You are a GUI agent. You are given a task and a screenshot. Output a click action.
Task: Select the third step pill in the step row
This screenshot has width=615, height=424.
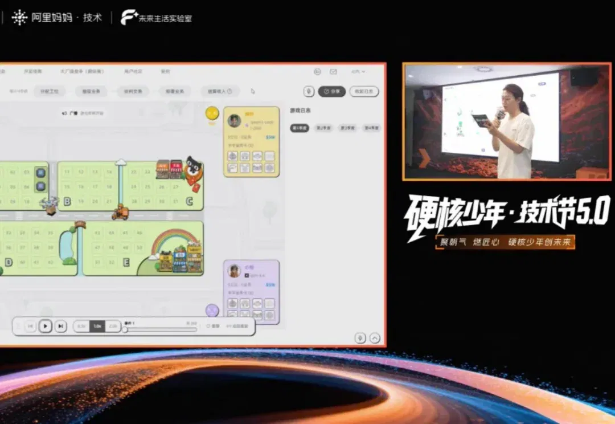(x=133, y=91)
